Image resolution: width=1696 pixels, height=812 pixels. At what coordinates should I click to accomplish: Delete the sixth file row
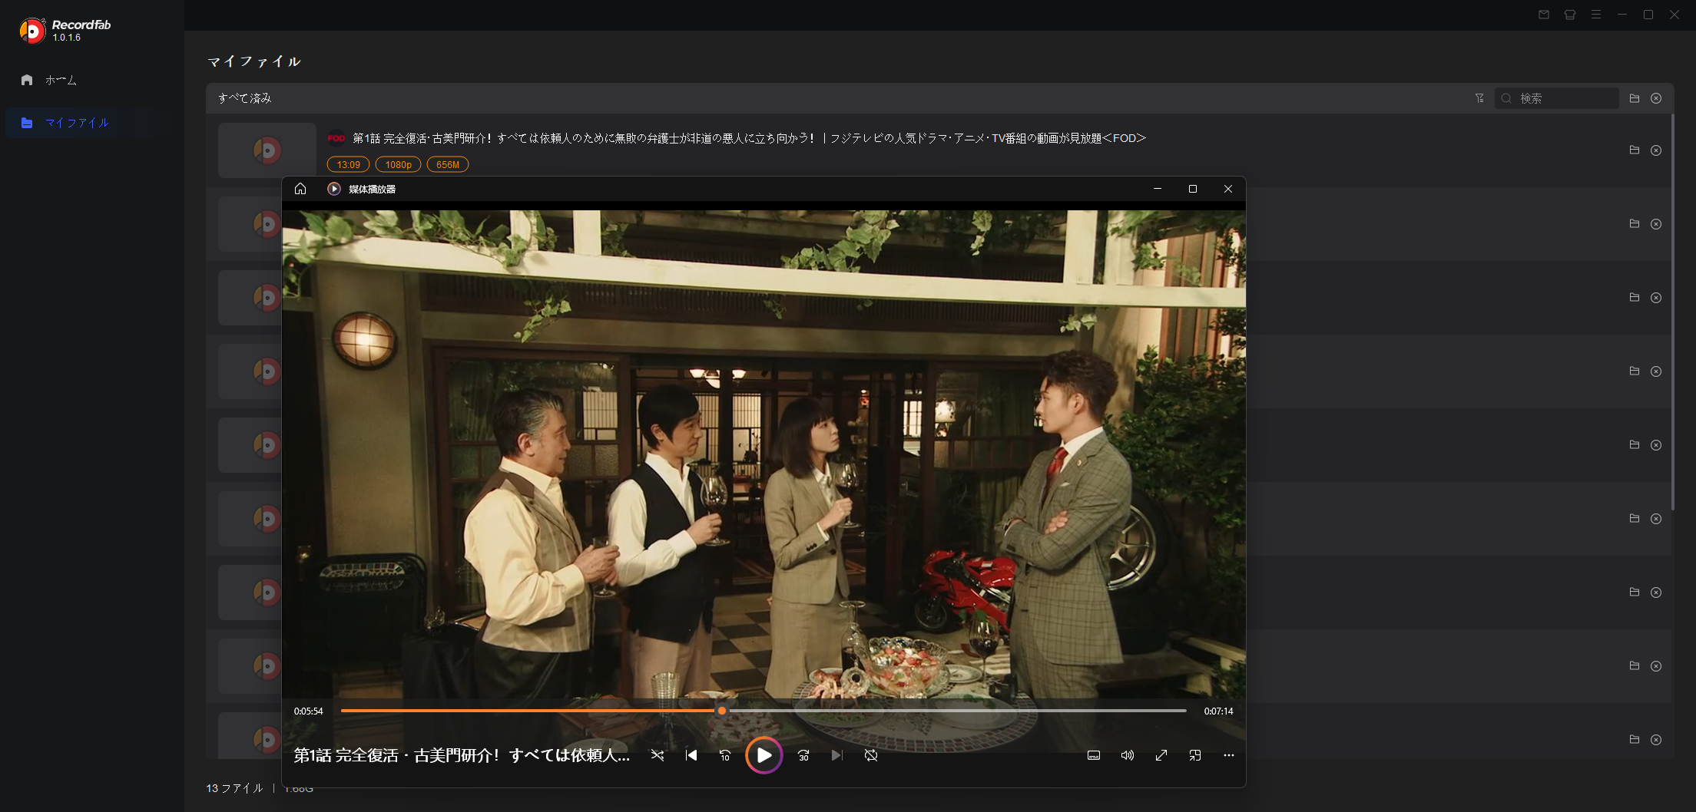pos(1656,519)
